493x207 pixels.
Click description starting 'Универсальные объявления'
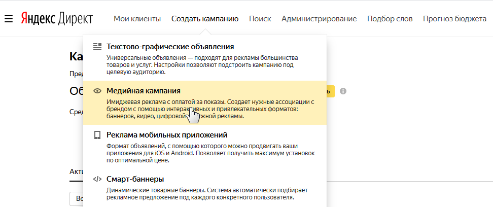(x=202, y=65)
